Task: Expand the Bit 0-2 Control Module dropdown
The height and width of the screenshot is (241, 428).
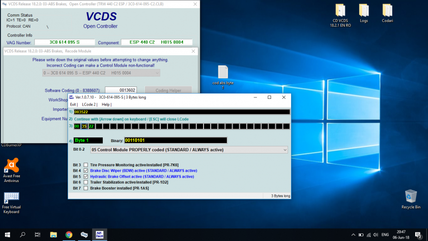Action: pos(285,150)
